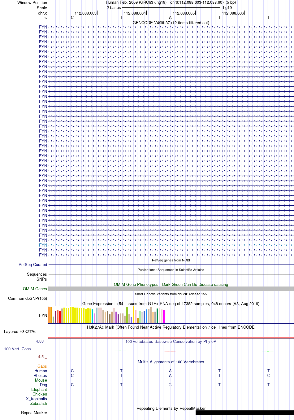The width and height of the screenshot is (294, 420).
Task: Click the A base in the Rhesus row
Action: pyautogui.click(x=170, y=376)
